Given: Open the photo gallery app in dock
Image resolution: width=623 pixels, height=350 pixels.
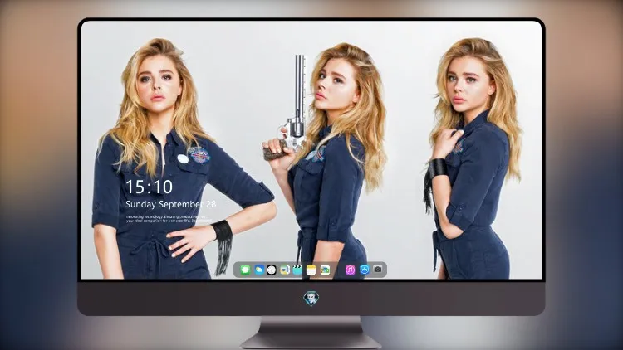Looking at the screenshot, I should [x=325, y=270].
